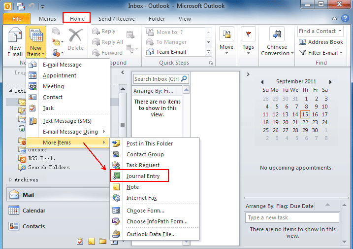Expand the To-Do bar with the arrow
Image resolution: width=353 pixels, height=249 pixels.
pos(248,74)
